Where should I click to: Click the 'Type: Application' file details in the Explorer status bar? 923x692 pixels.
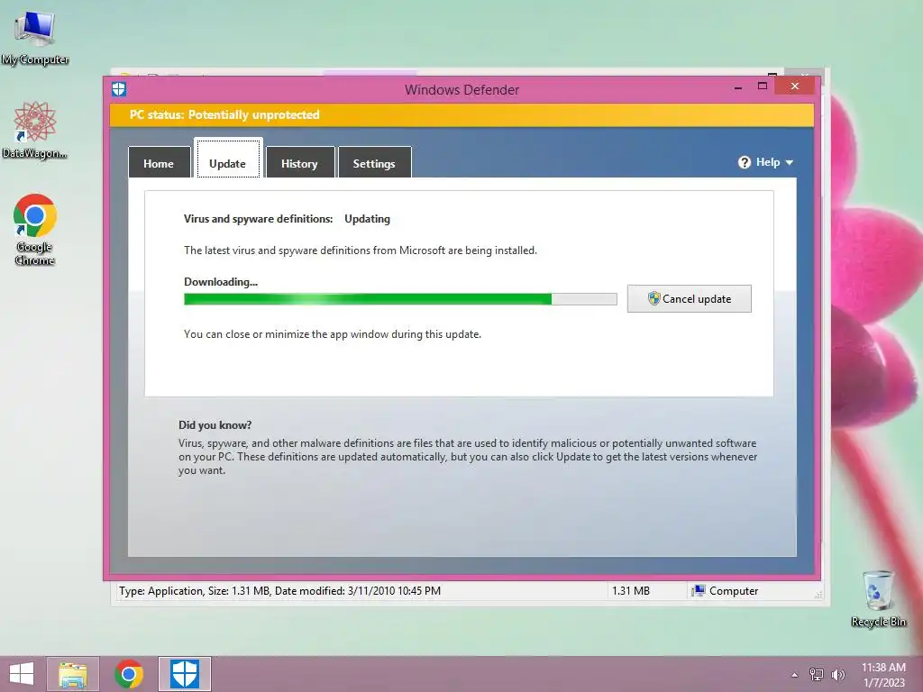(279, 591)
